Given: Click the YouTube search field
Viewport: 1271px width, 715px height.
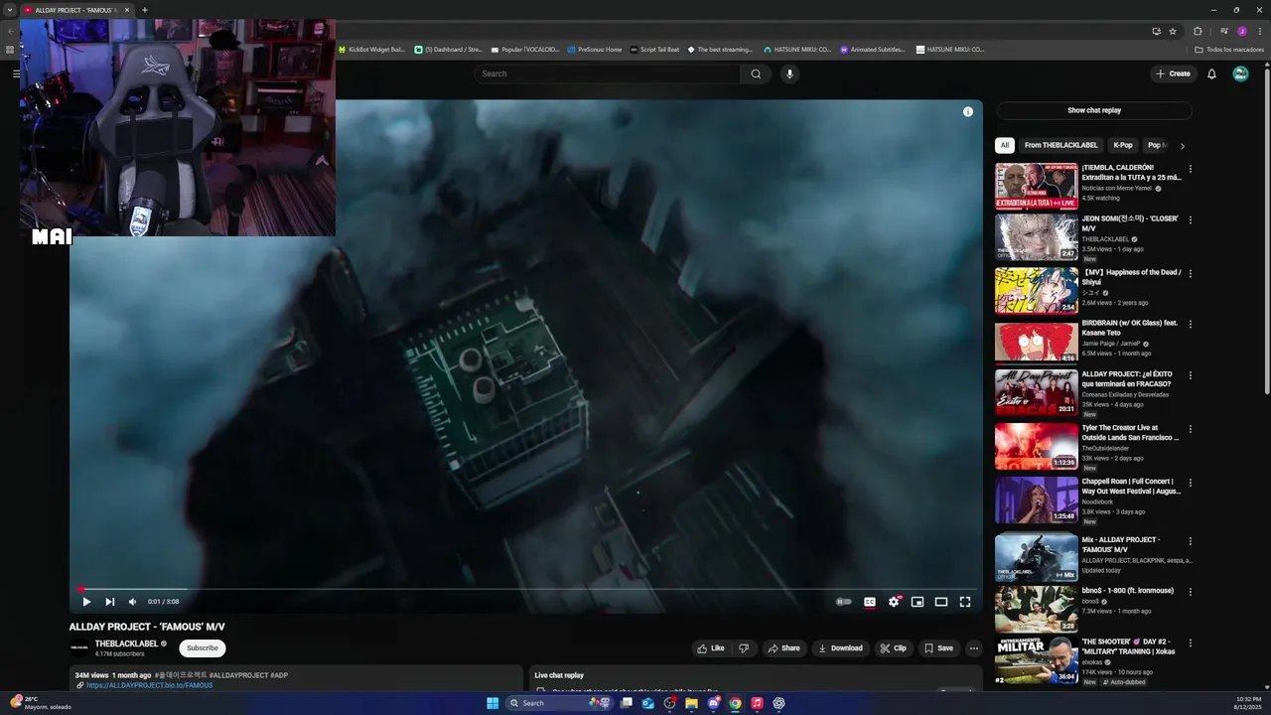Looking at the screenshot, I should pyautogui.click(x=608, y=73).
